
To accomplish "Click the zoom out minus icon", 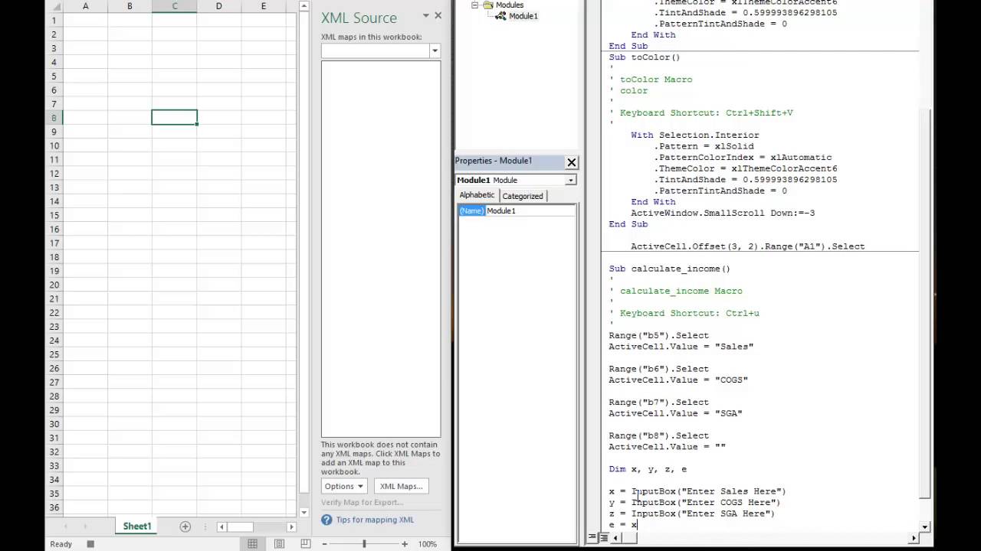I will coord(324,544).
